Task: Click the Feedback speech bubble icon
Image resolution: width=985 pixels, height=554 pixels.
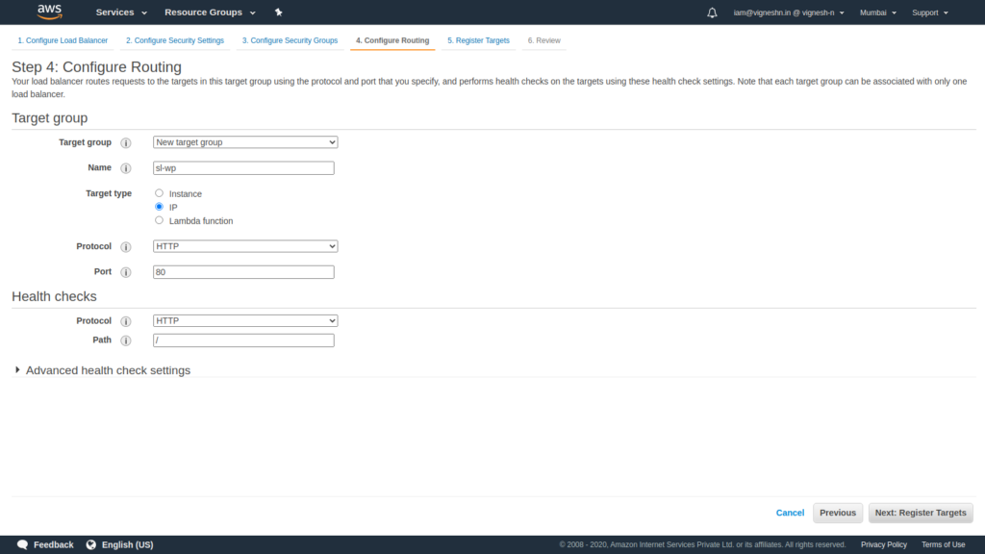Action: point(23,544)
